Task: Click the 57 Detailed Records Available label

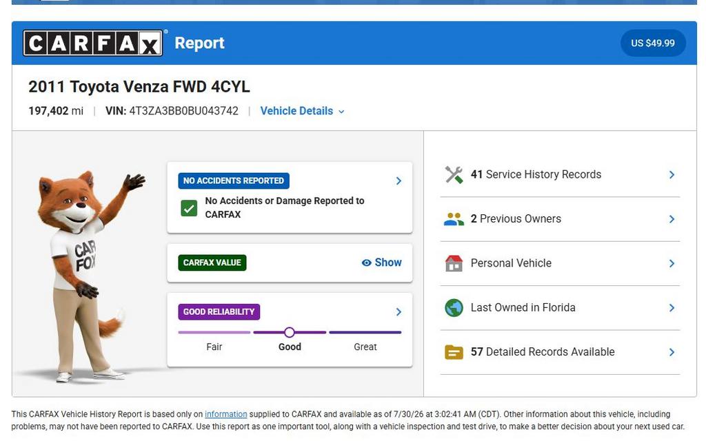Action: (x=543, y=352)
